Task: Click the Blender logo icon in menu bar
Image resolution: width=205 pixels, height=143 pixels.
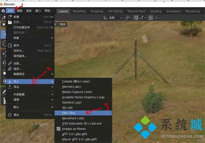Action: tap(3, 11)
